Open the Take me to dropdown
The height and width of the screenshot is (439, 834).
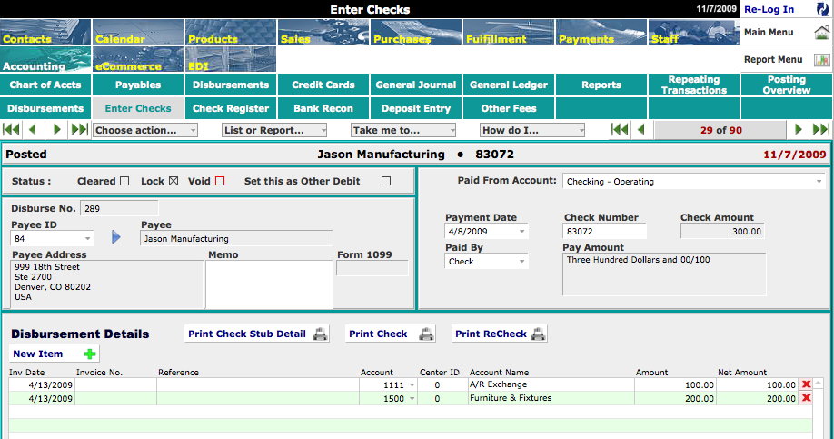pyautogui.click(x=403, y=130)
